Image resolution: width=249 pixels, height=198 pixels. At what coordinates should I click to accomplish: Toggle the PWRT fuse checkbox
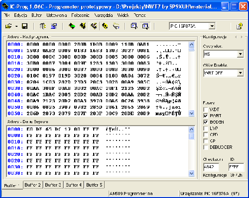(206, 116)
